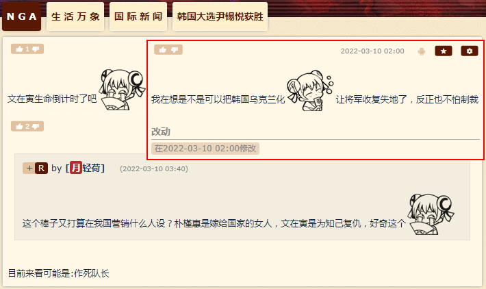Open the NGA home tab
486x289 pixels.
click(21, 16)
